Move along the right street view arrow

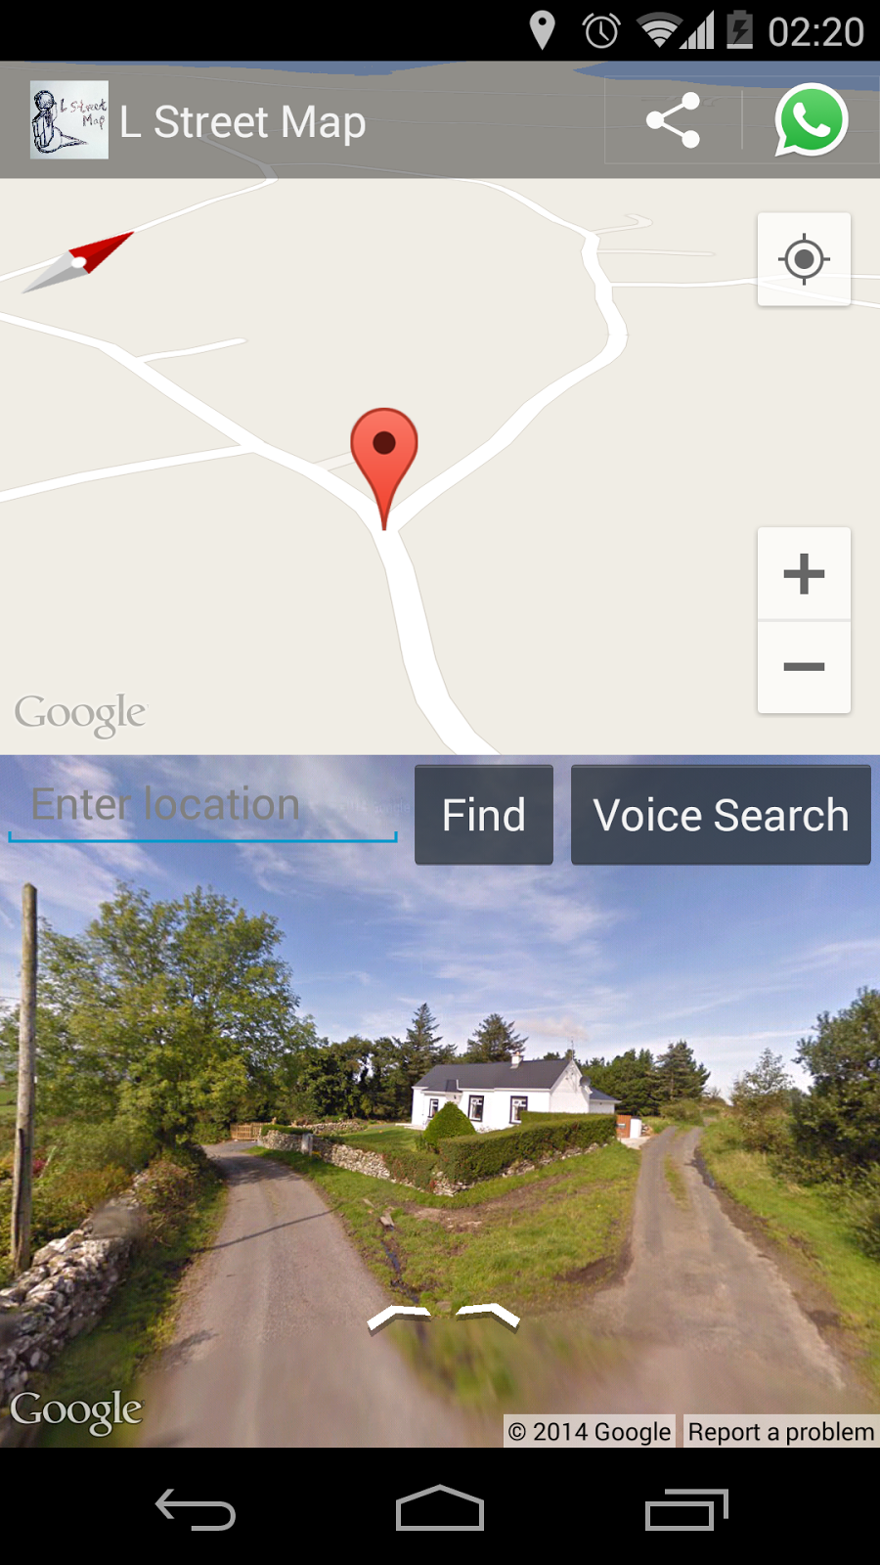pyautogui.click(x=488, y=1317)
